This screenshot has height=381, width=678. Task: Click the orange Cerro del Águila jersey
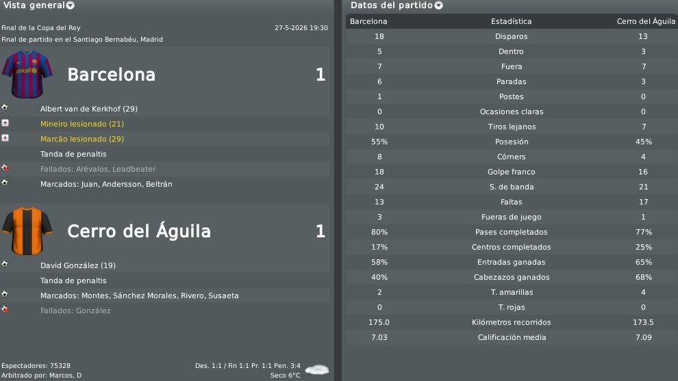click(x=27, y=231)
